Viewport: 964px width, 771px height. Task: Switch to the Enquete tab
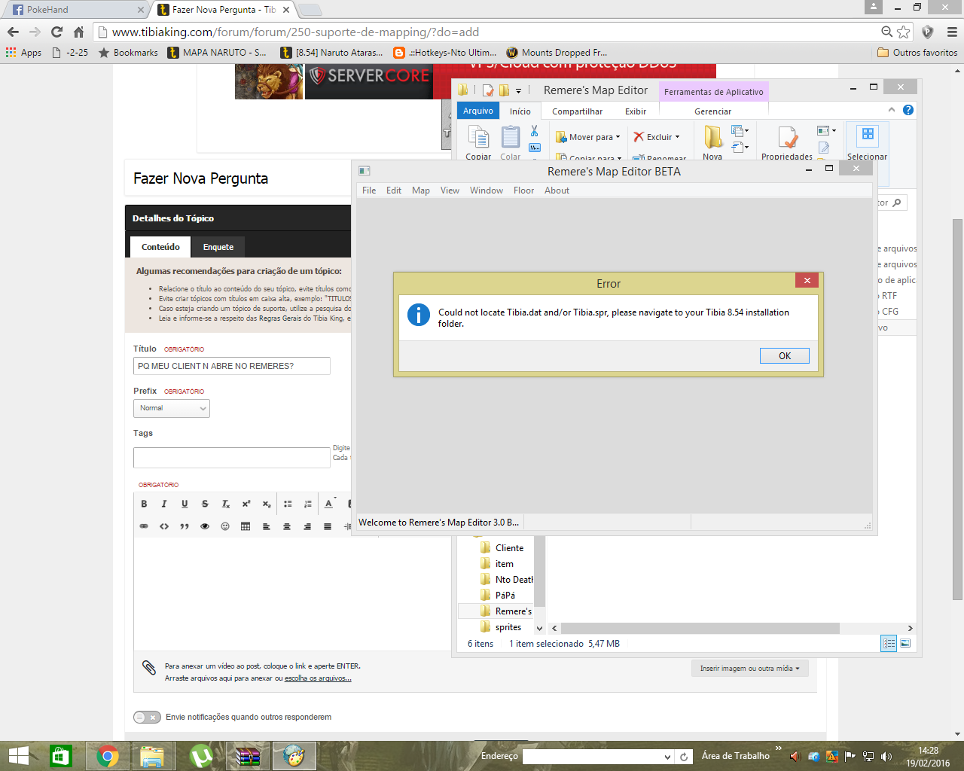pyautogui.click(x=218, y=247)
